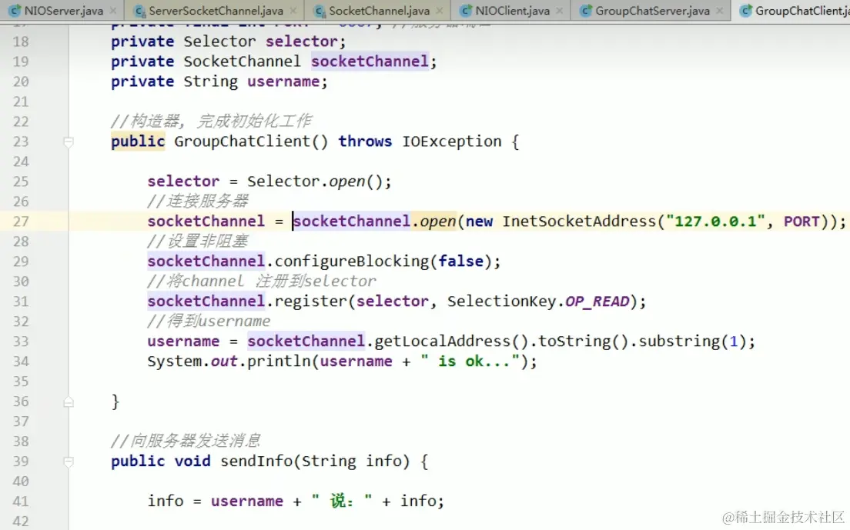Click fold end marker at line 36
The width and height of the screenshot is (850, 530).
pos(69,402)
